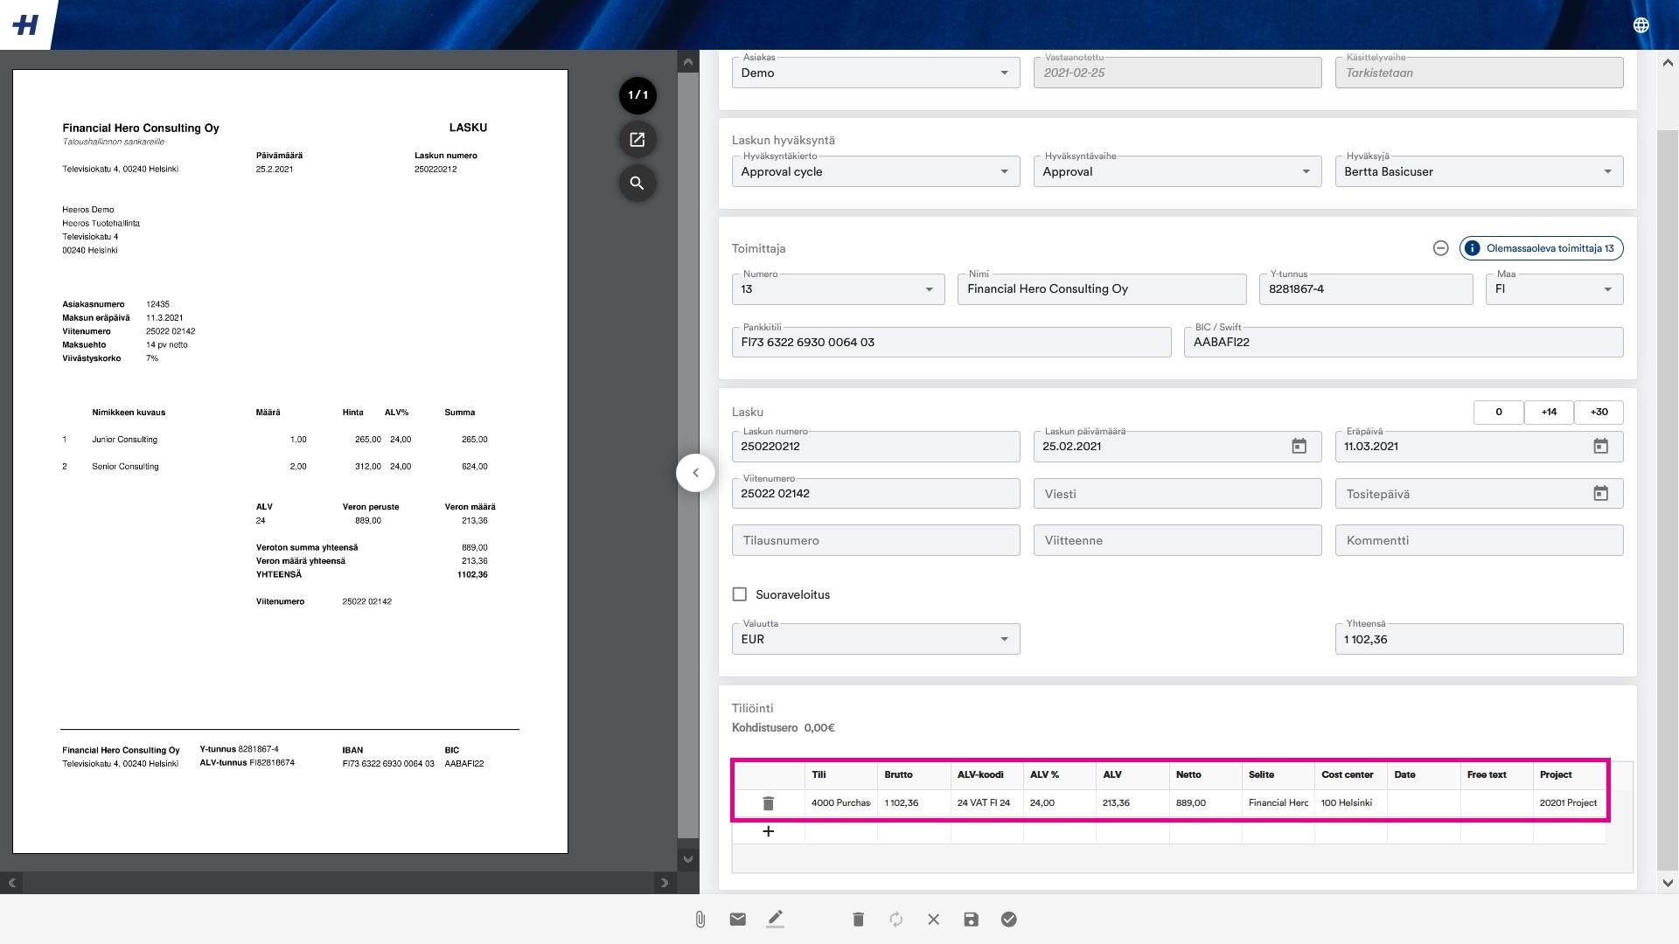Click the PDF viewer scroll down arrow
This screenshot has width=1679, height=944.
pos(688,859)
